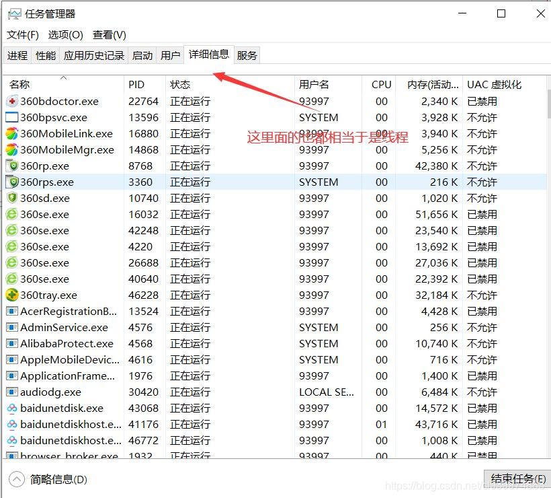Switch to the 应用历史记录 tab
Image resolution: width=551 pixels, height=498 pixels.
point(94,56)
